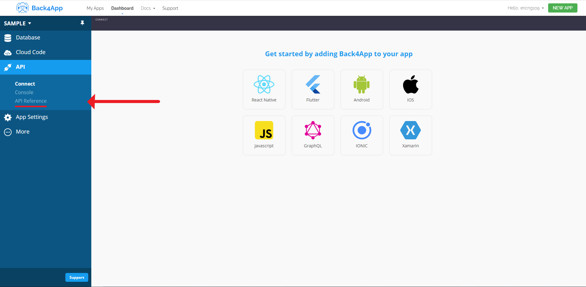This screenshot has height=287, width=586.
Task: Open the App Settings section
Action: tap(46, 117)
